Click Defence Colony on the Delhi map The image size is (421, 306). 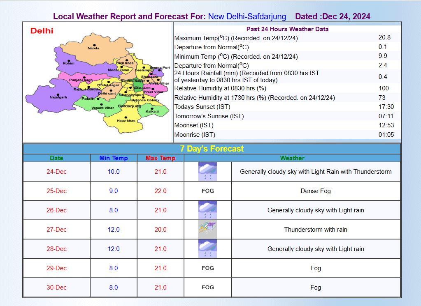click(x=145, y=100)
